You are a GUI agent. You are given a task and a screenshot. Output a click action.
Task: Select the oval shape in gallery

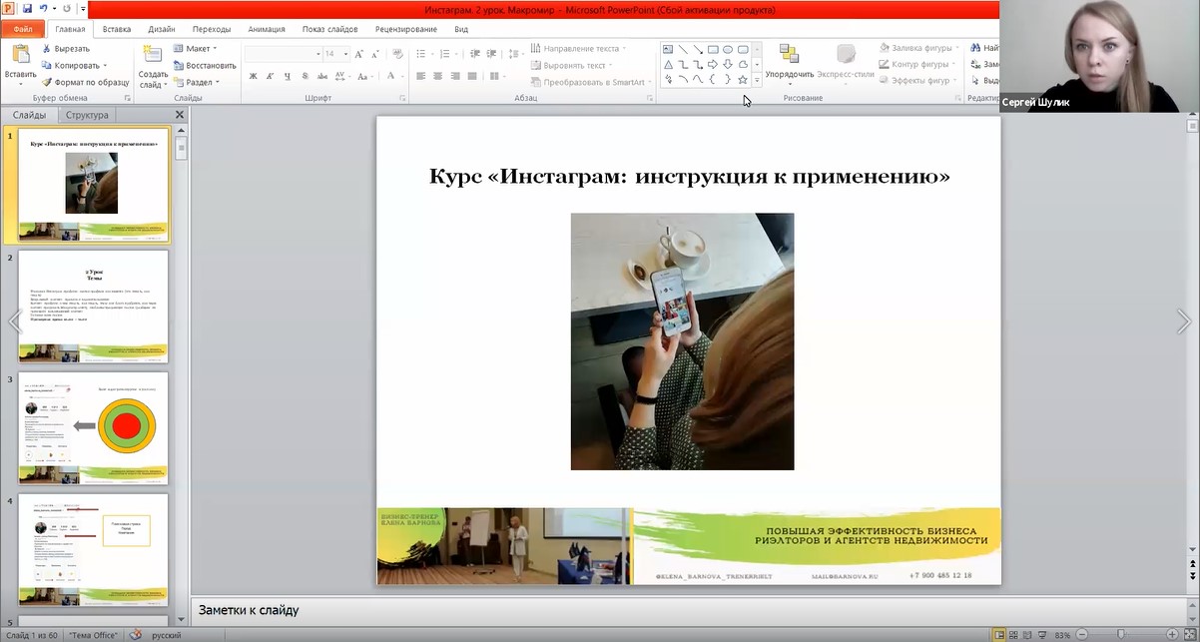pos(728,49)
